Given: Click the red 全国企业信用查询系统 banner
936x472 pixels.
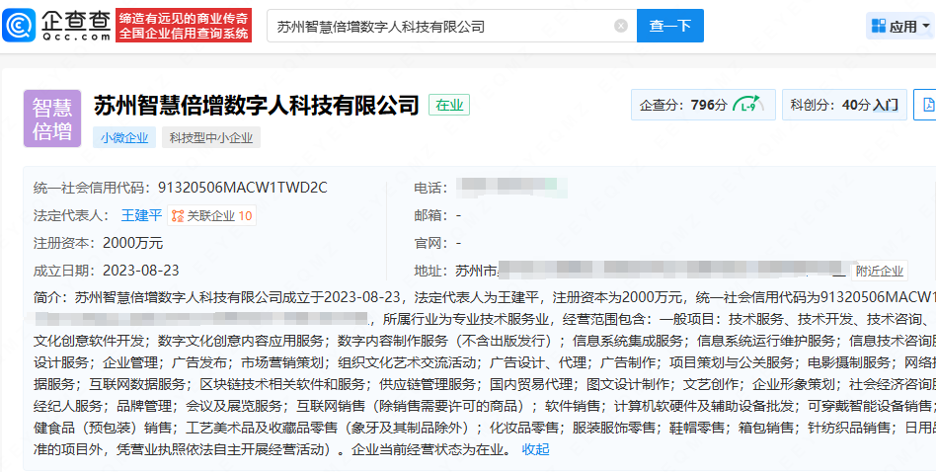Looking at the screenshot, I should 184,26.
